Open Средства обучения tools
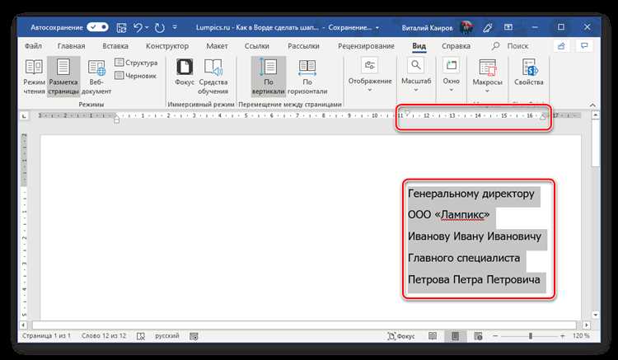This screenshot has height=360, width=618. pyautogui.click(x=213, y=77)
